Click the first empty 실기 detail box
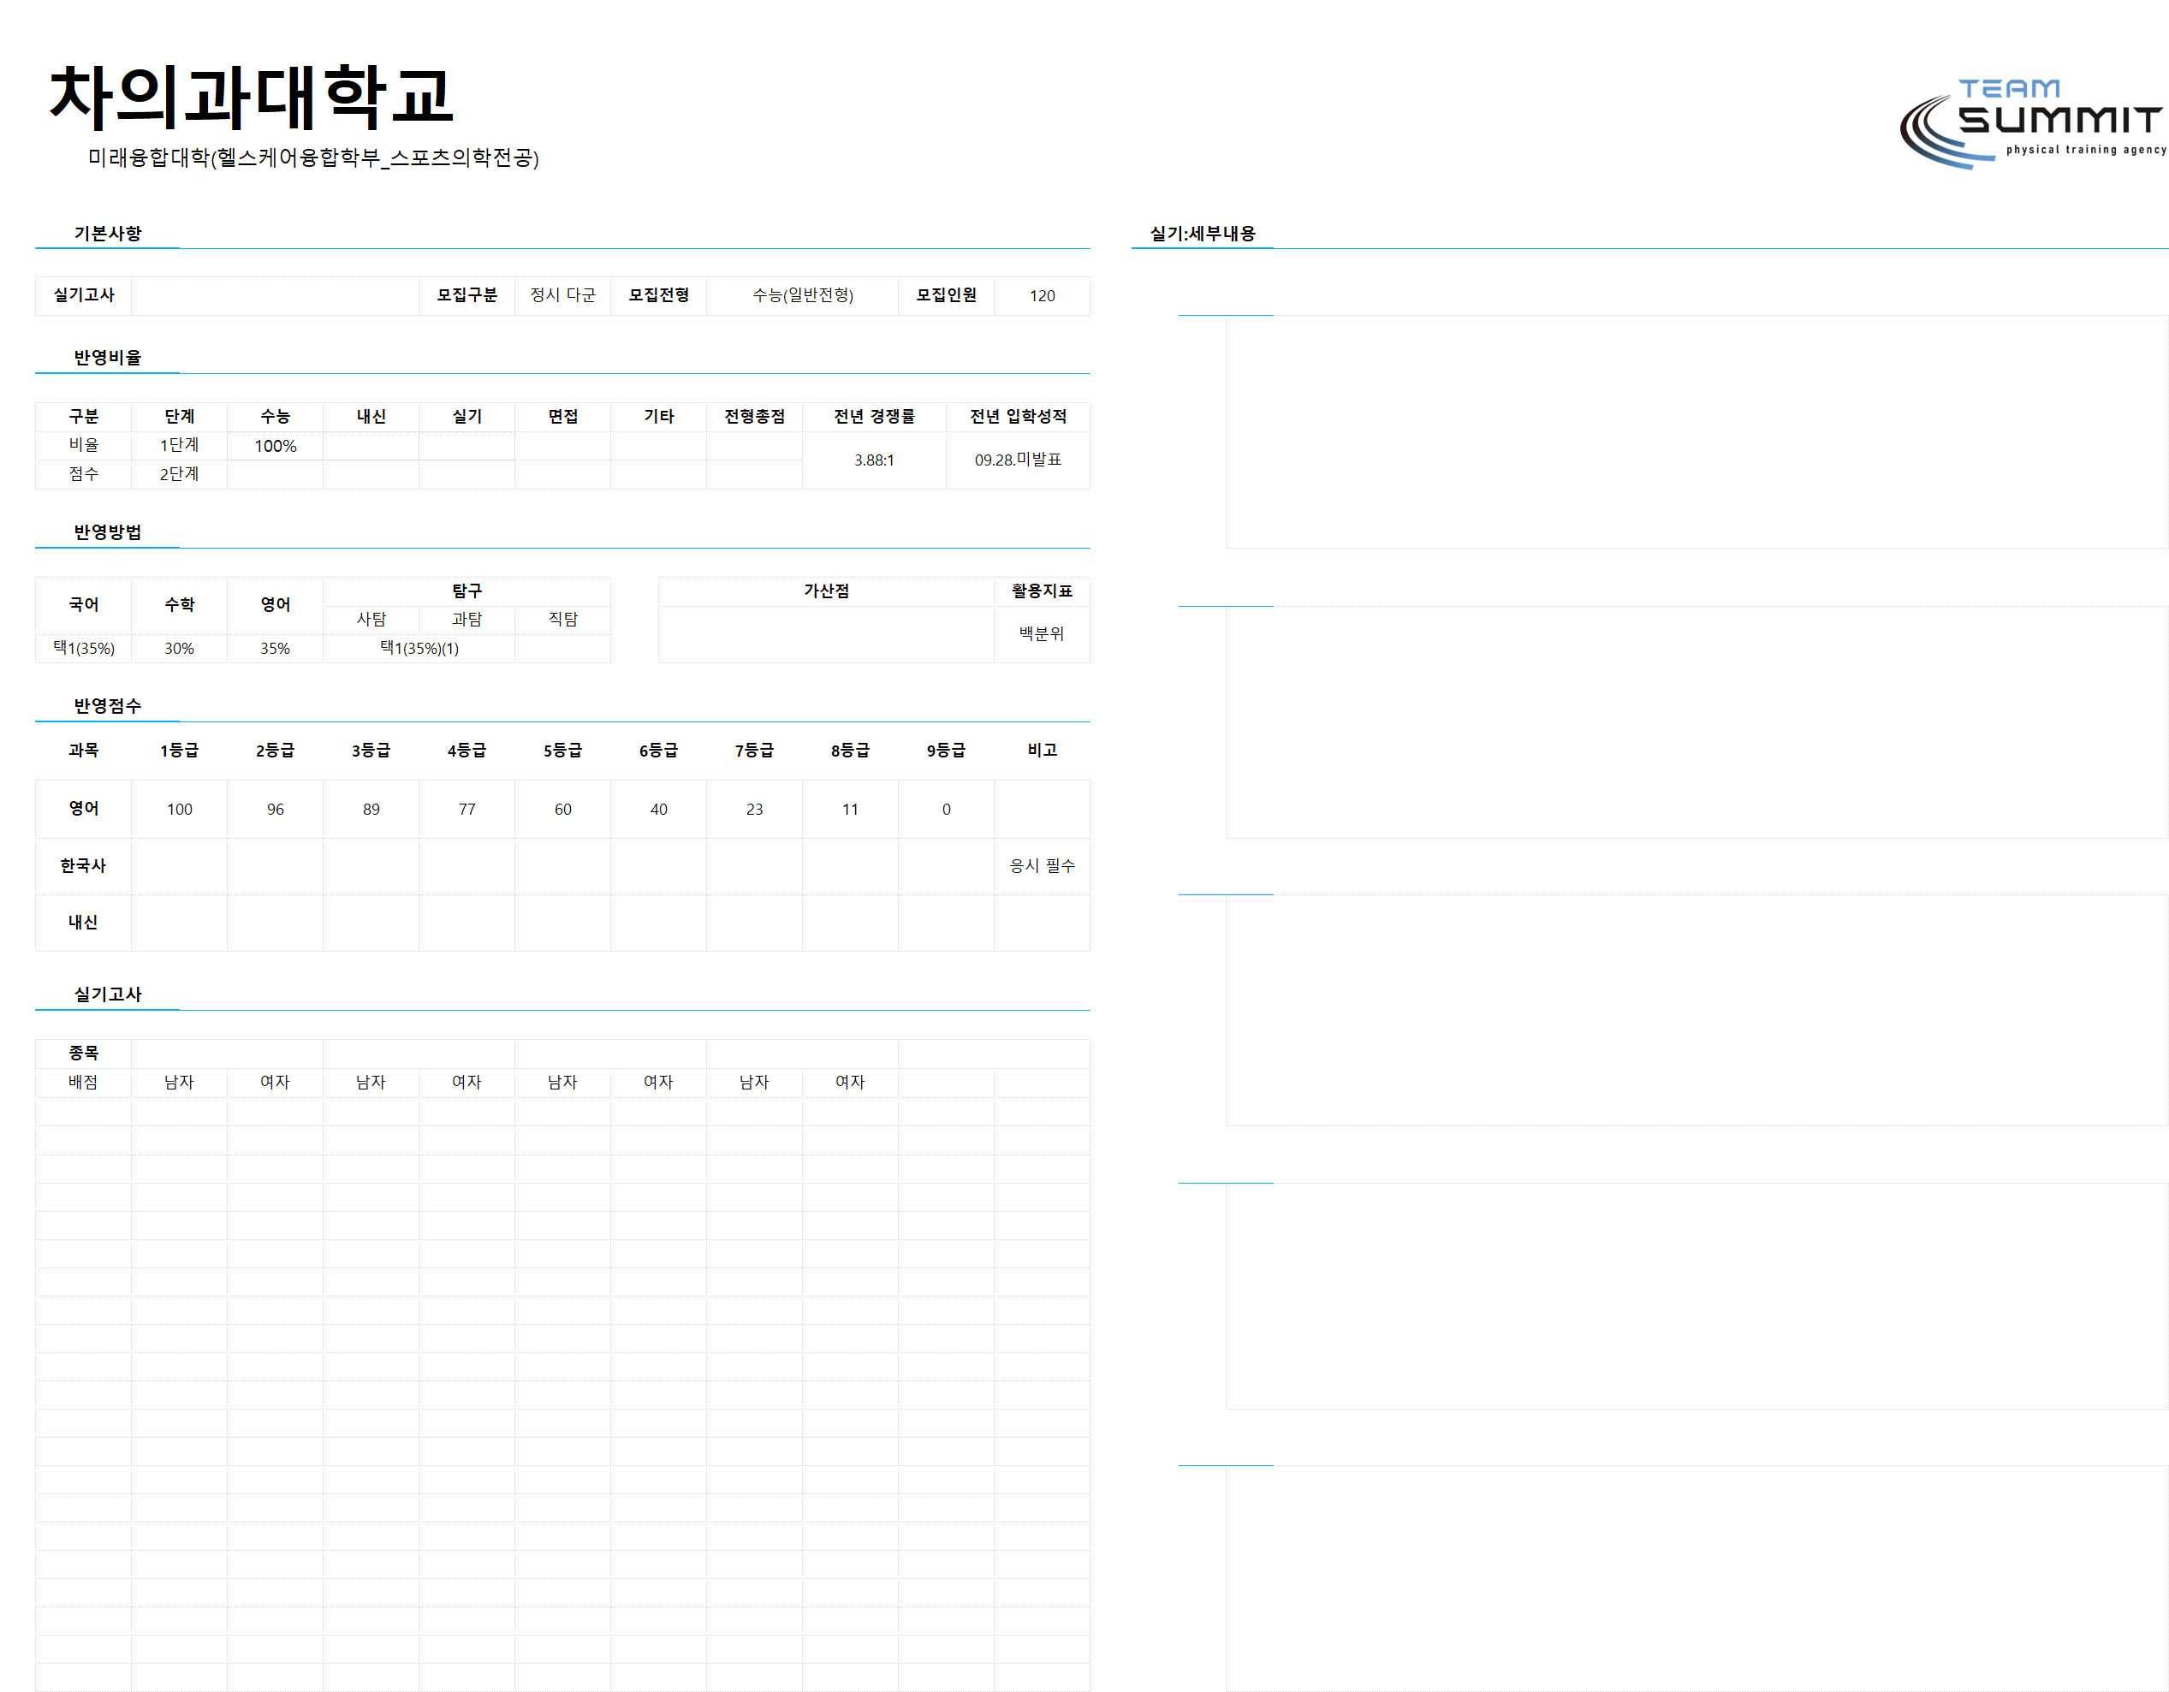2169x1692 pixels. tap(1696, 432)
